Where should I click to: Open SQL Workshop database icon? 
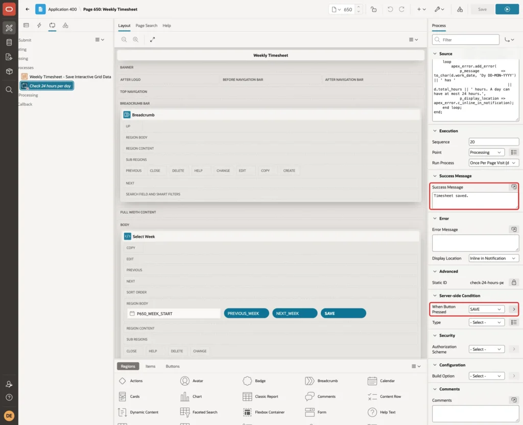(9, 42)
